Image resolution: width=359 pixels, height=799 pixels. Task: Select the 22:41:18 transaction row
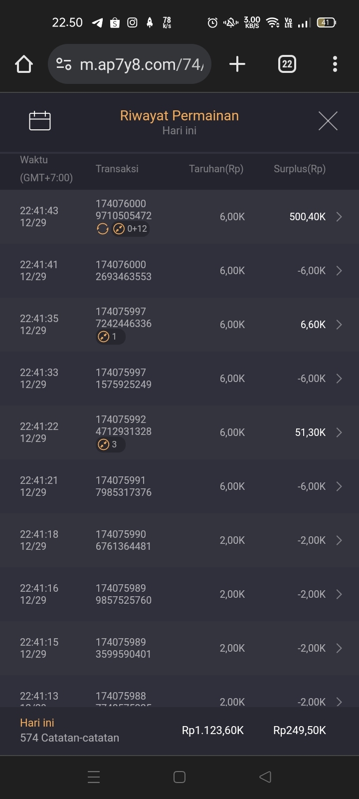click(179, 540)
